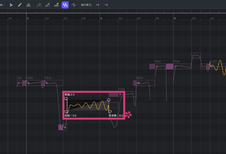Click the vibrato start phase handle

click(x=66, y=112)
